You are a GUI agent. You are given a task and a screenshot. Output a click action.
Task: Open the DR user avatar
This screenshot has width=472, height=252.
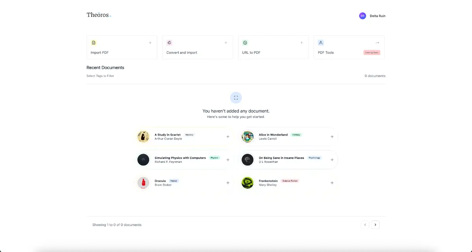point(363,16)
